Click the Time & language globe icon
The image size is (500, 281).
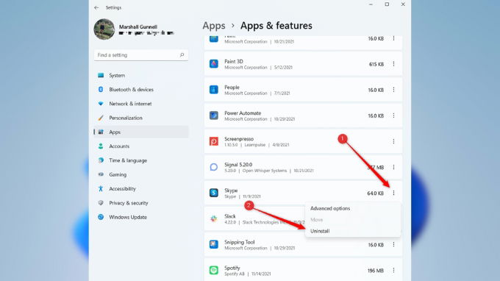(x=101, y=160)
